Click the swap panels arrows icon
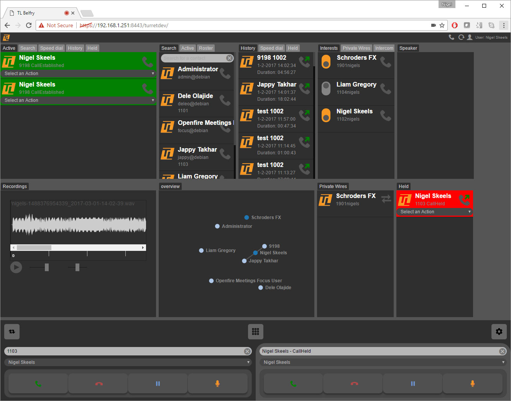The image size is (511, 401). pos(12,332)
